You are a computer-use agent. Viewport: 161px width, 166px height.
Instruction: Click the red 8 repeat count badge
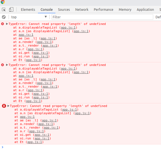point(4,106)
